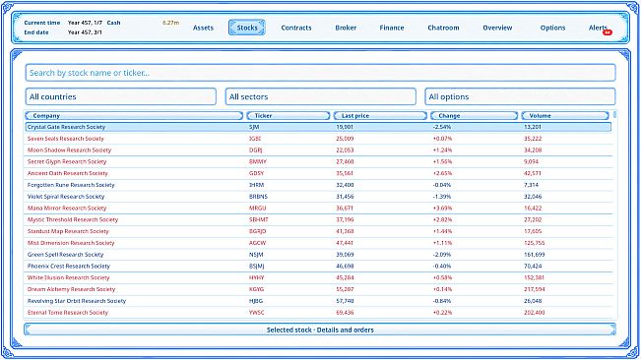Screen dimensions: 641x360
Task: Sort by the Last price column header
Action: point(380,116)
